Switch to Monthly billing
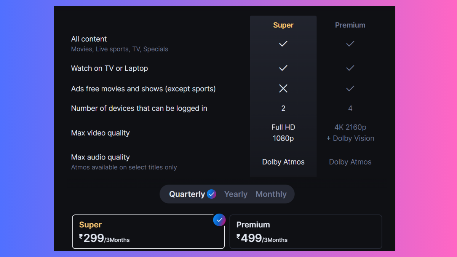 point(271,194)
